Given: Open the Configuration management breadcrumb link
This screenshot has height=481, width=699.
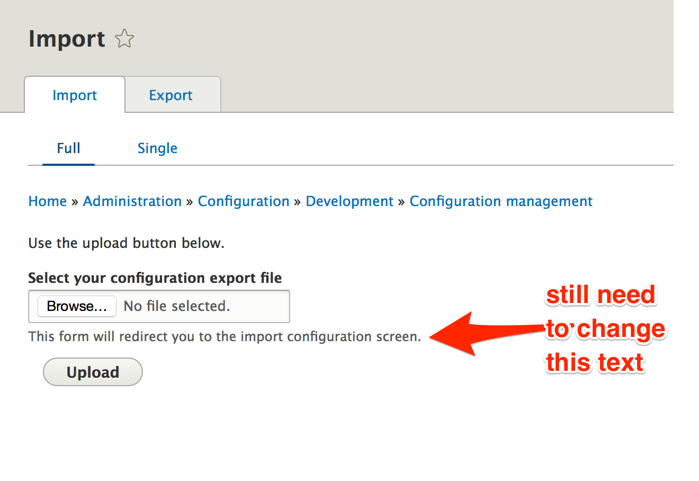Looking at the screenshot, I should pyautogui.click(x=501, y=201).
